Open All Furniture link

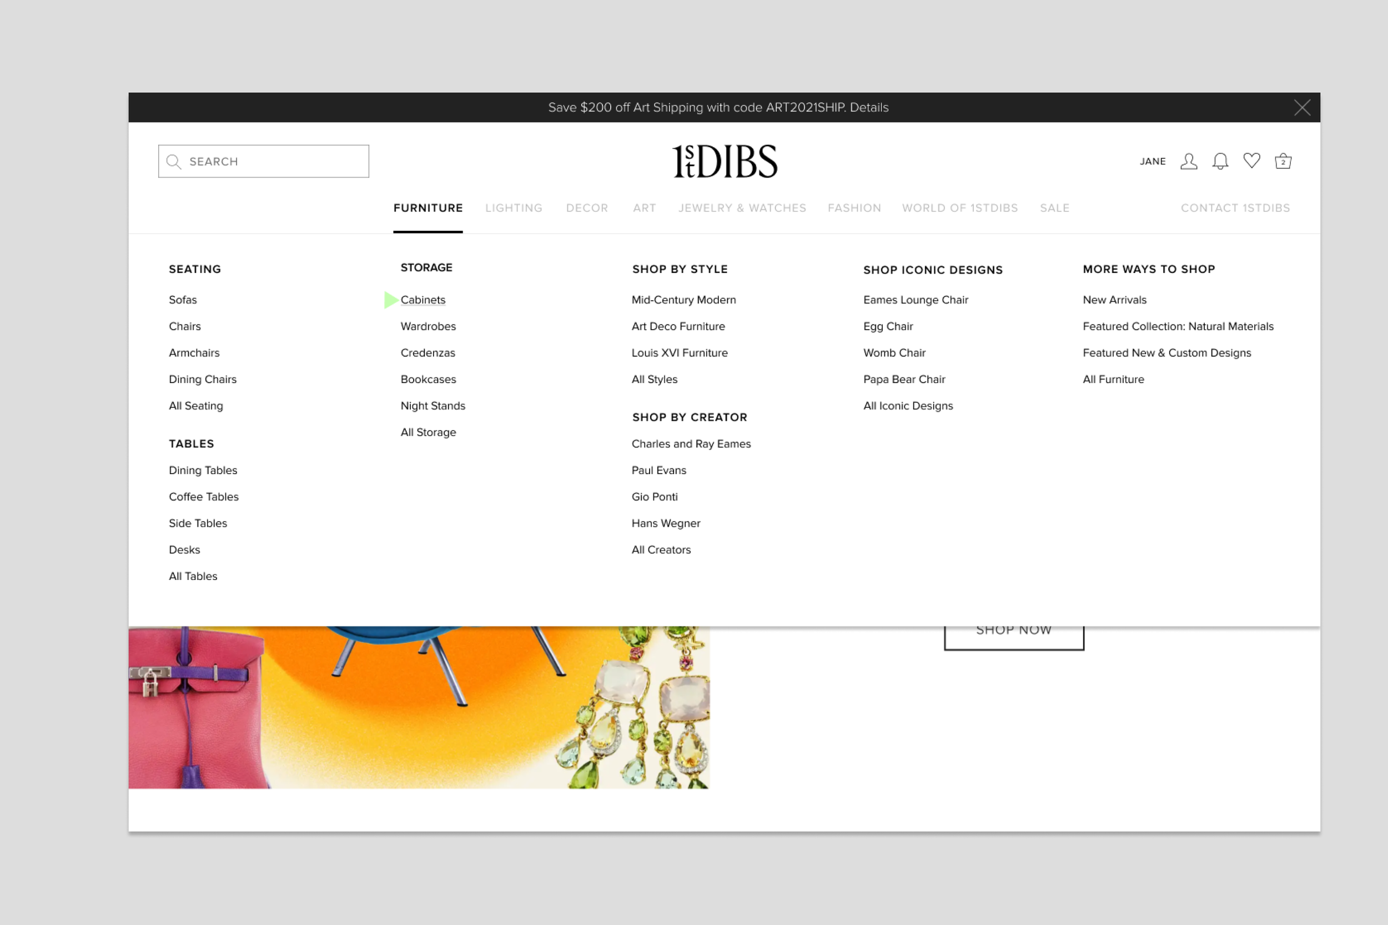click(x=1114, y=380)
